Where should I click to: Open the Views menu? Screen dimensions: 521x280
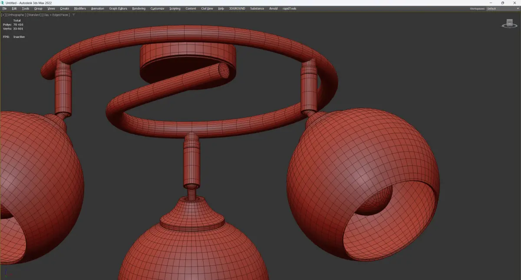coord(51,8)
